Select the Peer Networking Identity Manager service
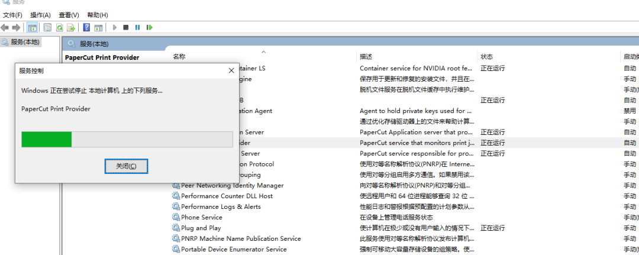This screenshot has width=639, height=255. click(x=233, y=185)
